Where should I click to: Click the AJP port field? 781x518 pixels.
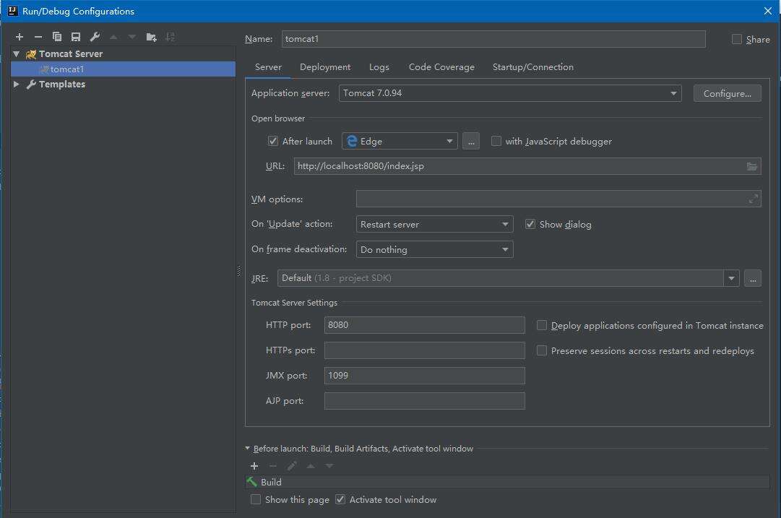(x=424, y=401)
